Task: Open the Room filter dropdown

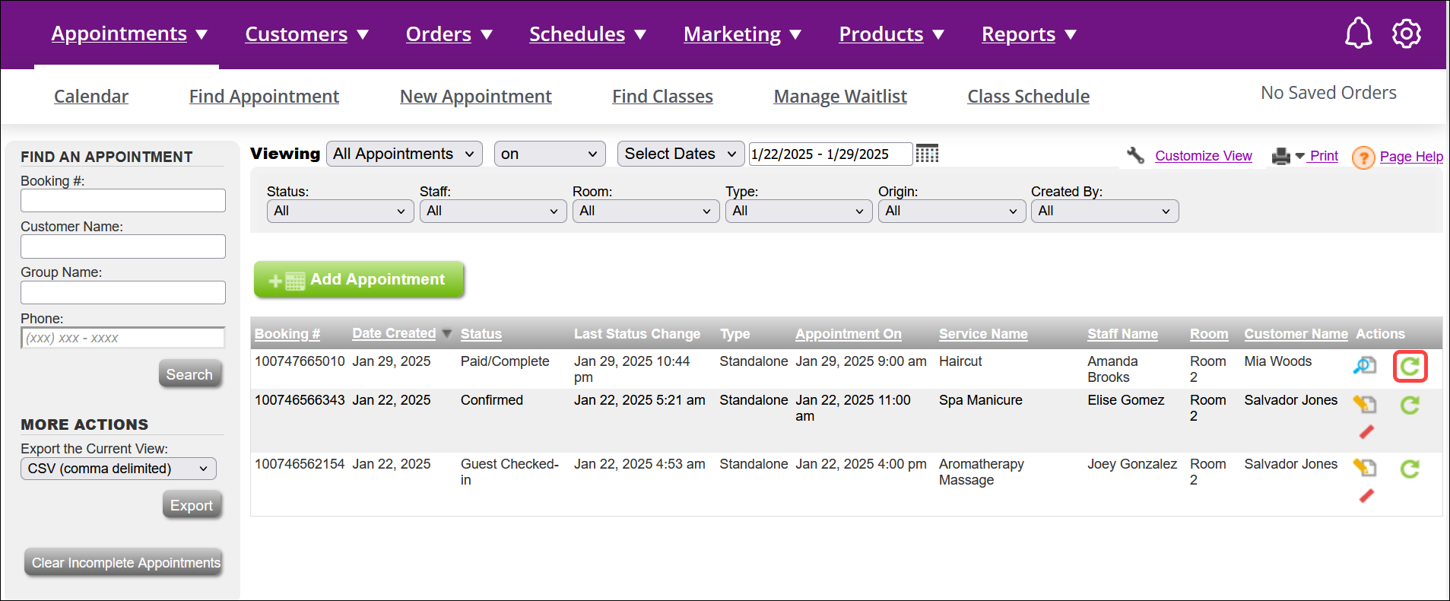Action: pyautogui.click(x=646, y=211)
